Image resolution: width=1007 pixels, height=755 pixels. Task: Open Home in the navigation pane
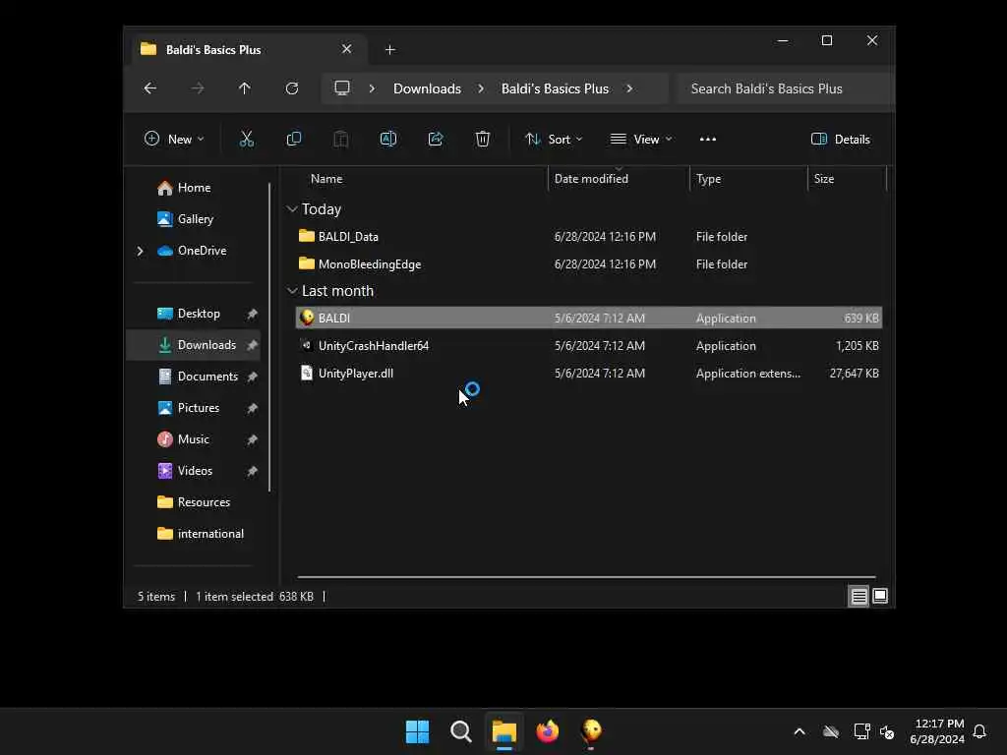click(195, 188)
